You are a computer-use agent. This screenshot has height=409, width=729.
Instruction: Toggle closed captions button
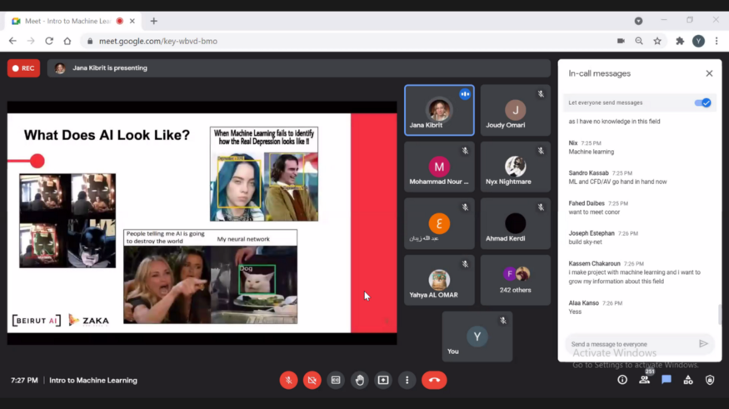pyautogui.click(x=336, y=380)
